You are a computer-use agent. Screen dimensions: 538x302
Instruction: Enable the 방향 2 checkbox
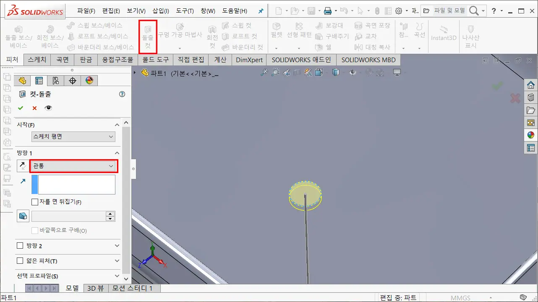click(20, 245)
